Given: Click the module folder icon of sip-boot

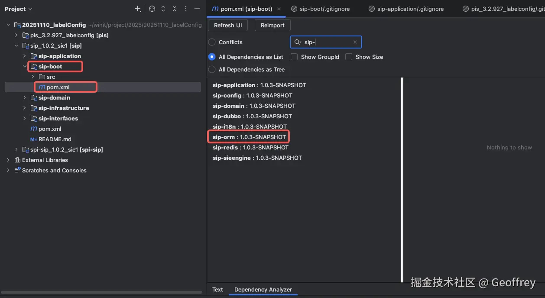Looking at the screenshot, I should [x=34, y=66].
